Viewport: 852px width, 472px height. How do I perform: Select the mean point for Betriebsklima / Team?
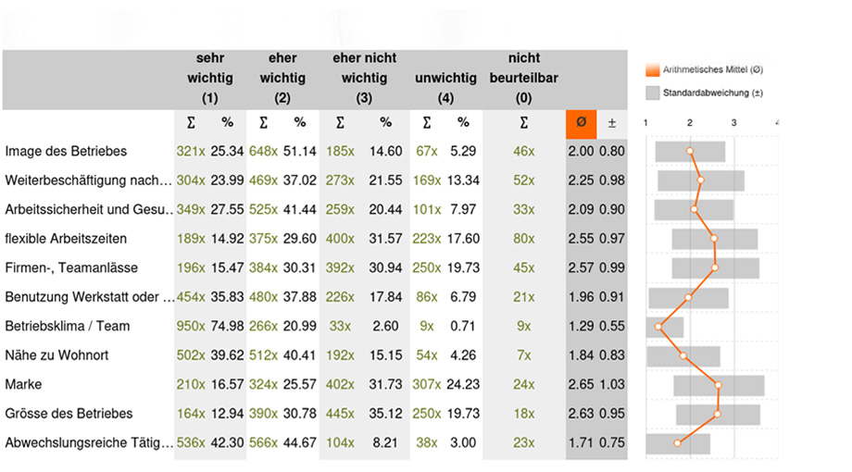pos(658,327)
